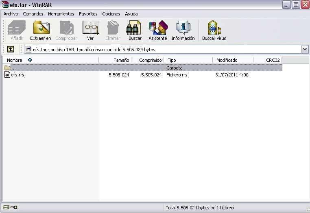Click status bar total bytes text
The image size is (310, 213).
[200, 208]
